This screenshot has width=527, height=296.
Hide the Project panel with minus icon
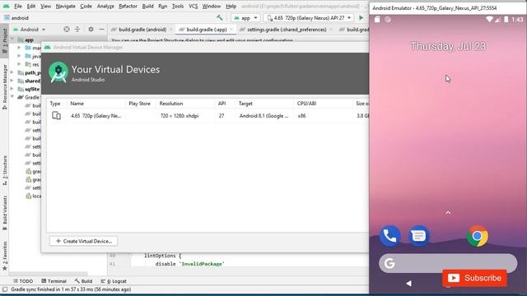[x=101, y=30]
